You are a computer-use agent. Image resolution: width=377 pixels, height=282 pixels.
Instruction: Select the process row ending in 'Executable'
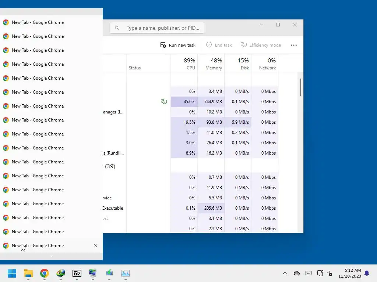190,208
